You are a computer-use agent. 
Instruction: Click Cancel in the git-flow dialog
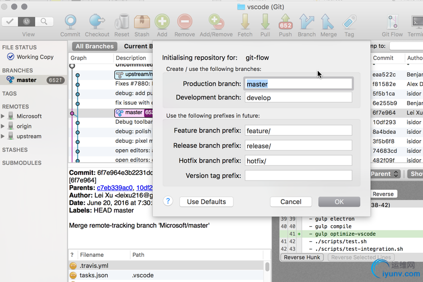click(291, 202)
